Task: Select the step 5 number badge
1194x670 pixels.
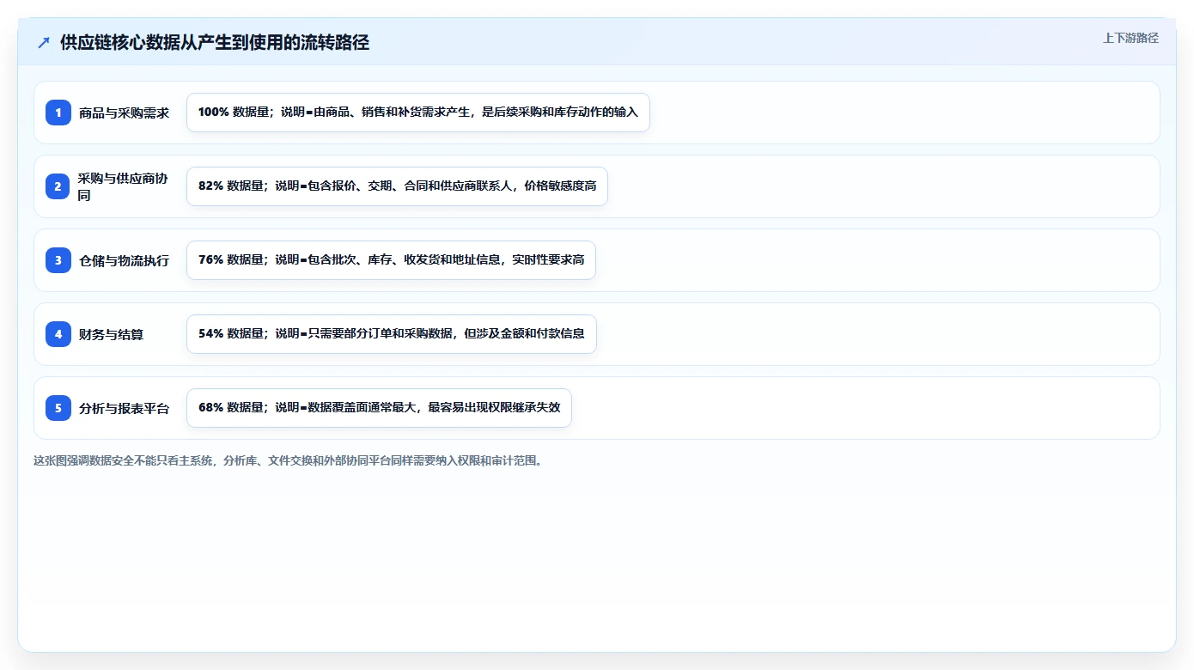Action: (x=58, y=408)
